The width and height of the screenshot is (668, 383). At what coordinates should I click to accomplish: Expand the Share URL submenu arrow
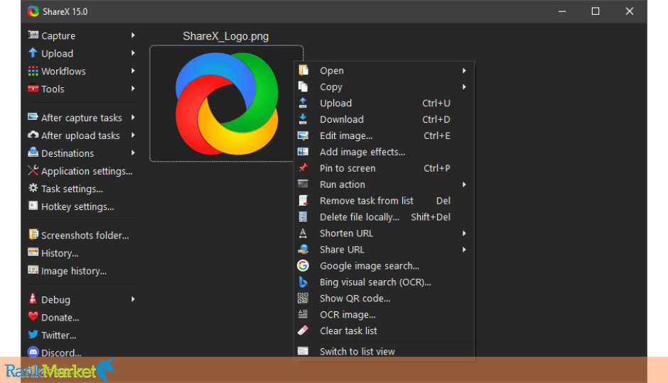464,250
